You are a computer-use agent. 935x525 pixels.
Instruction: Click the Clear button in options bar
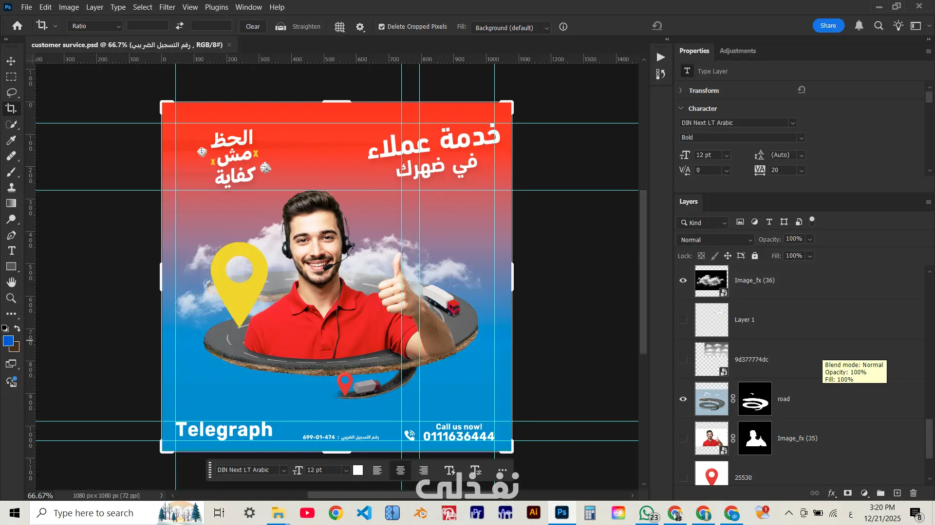coord(253,27)
